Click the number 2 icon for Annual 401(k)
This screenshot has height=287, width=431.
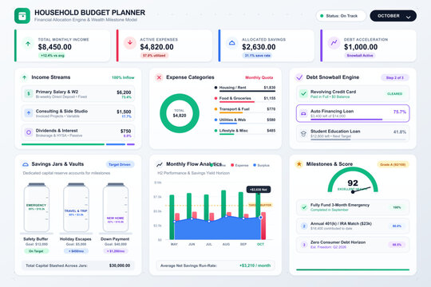304,226
